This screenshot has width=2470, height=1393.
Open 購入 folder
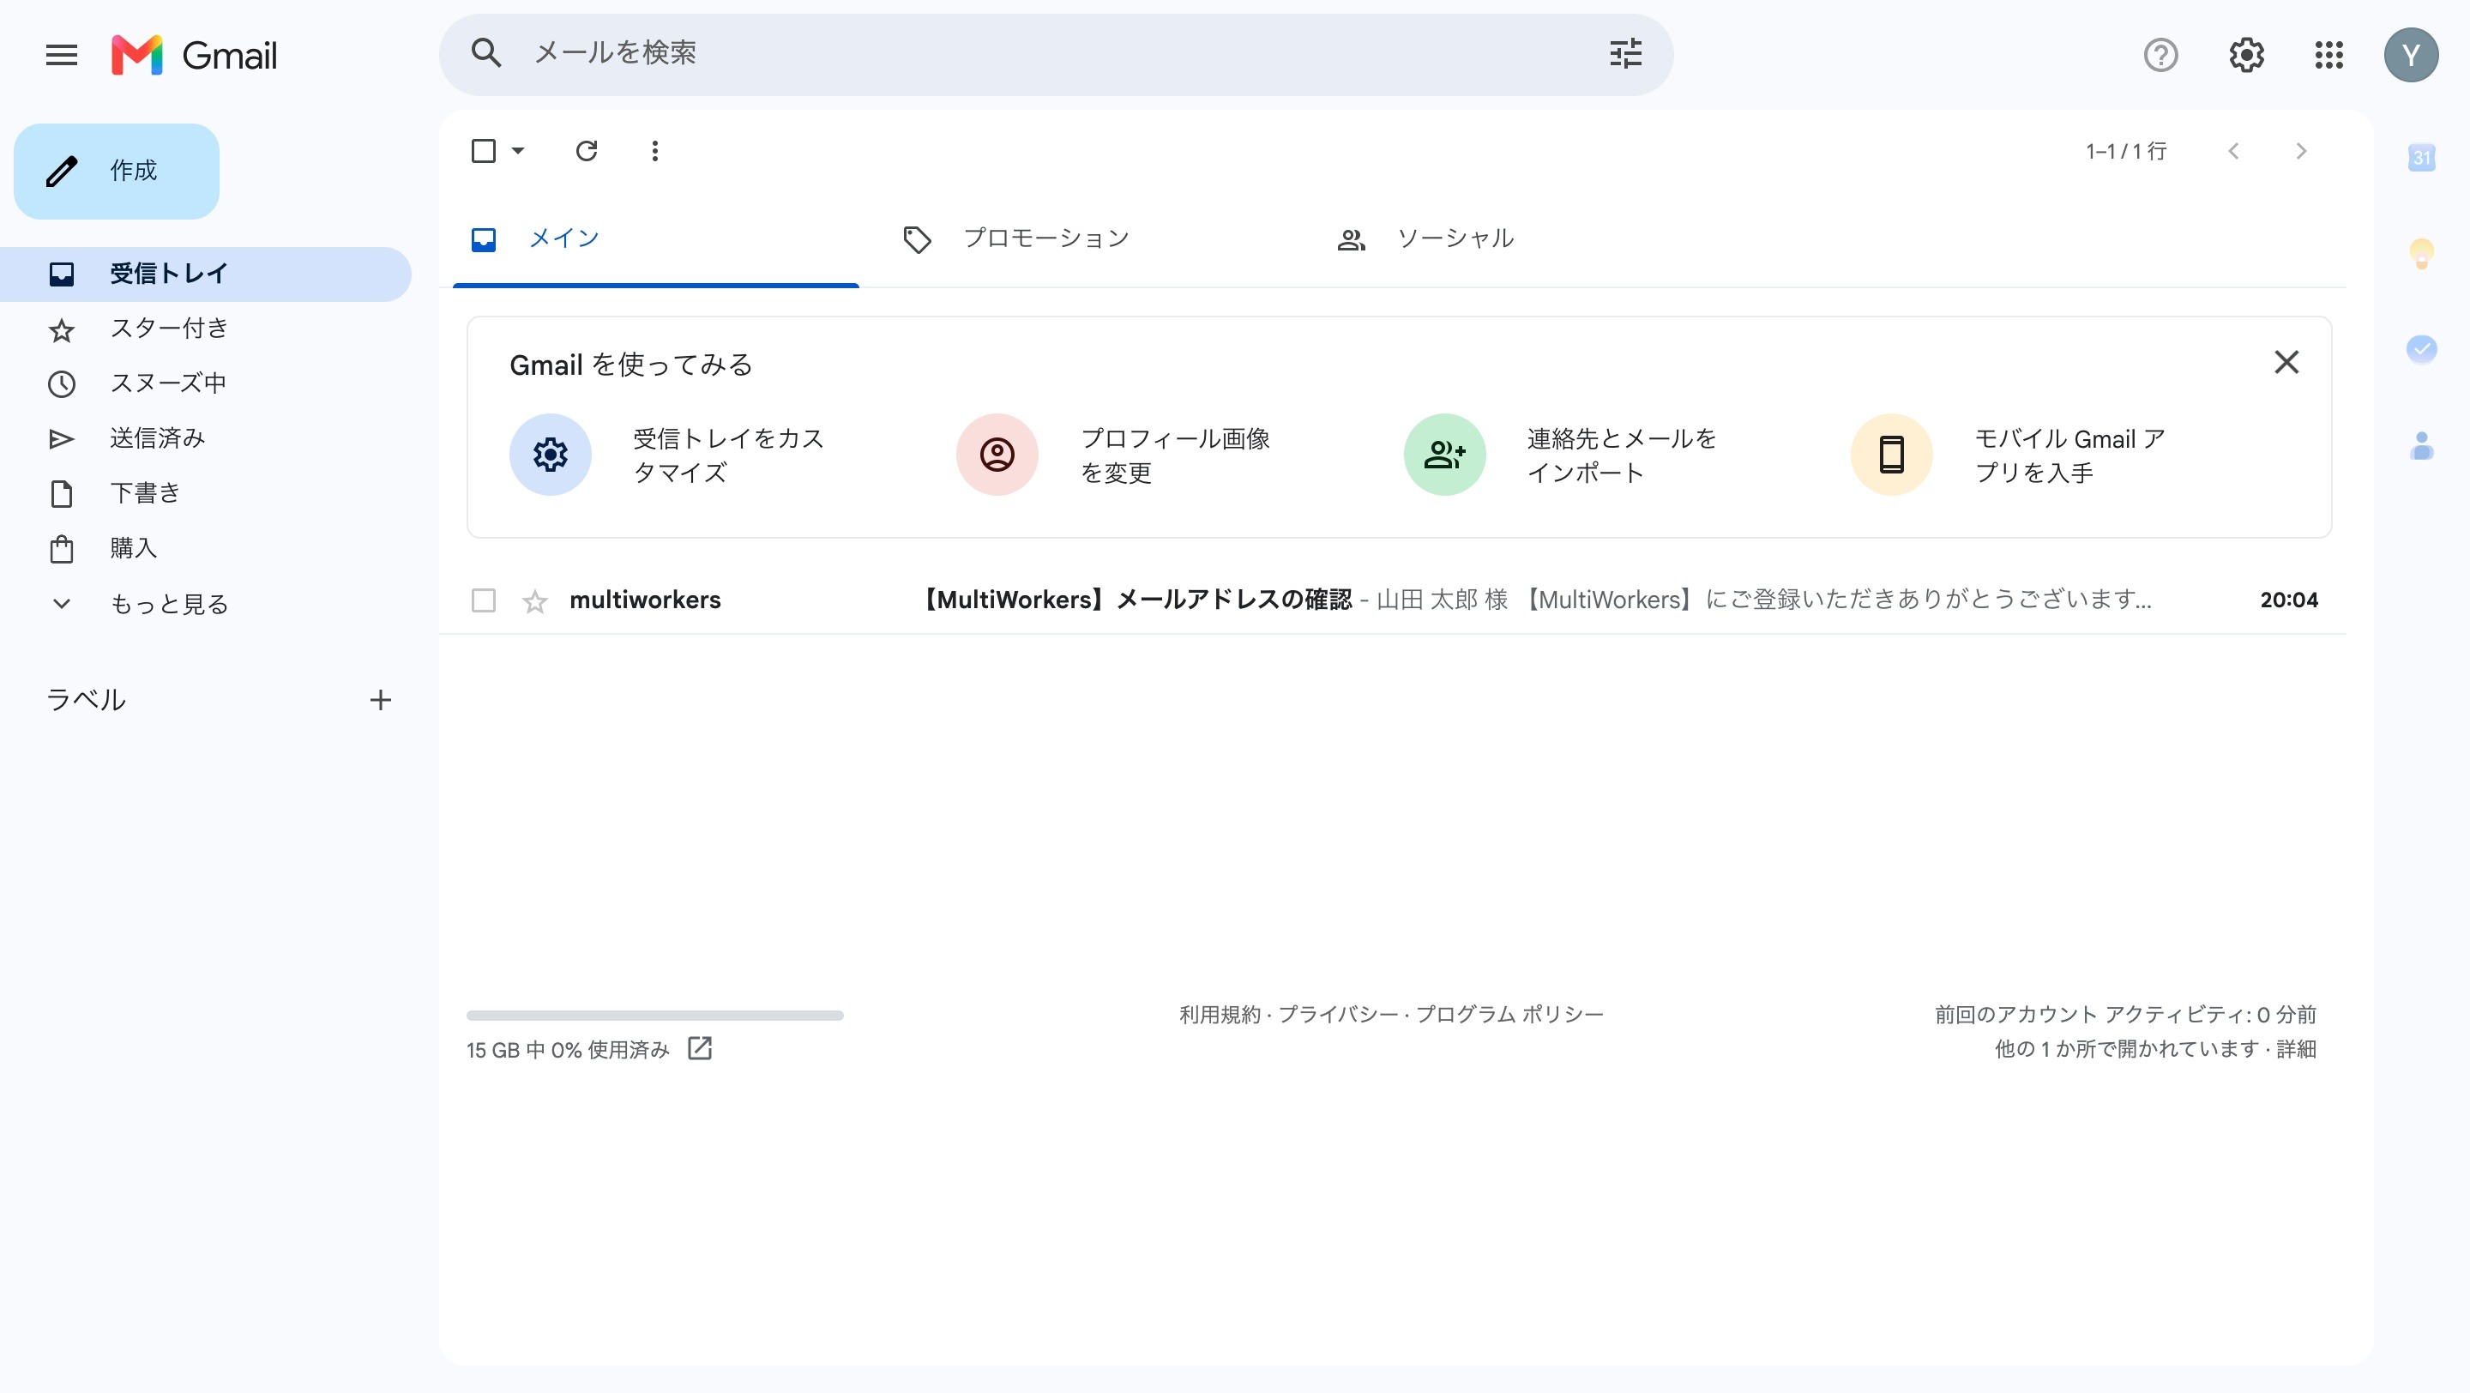[205, 548]
